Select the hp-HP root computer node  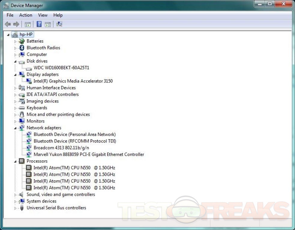[26, 34]
